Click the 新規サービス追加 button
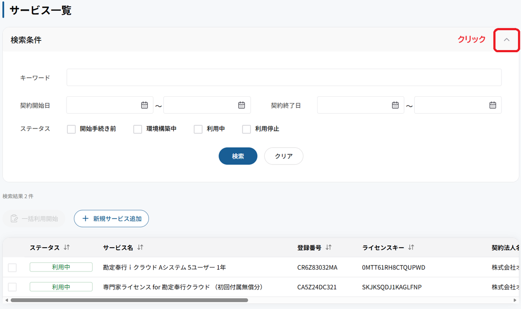Image resolution: width=521 pixels, height=309 pixels. (x=111, y=218)
